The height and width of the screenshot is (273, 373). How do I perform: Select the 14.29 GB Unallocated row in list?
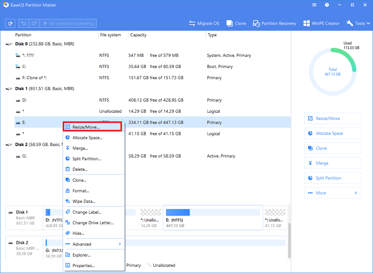[x=153, y=111]
